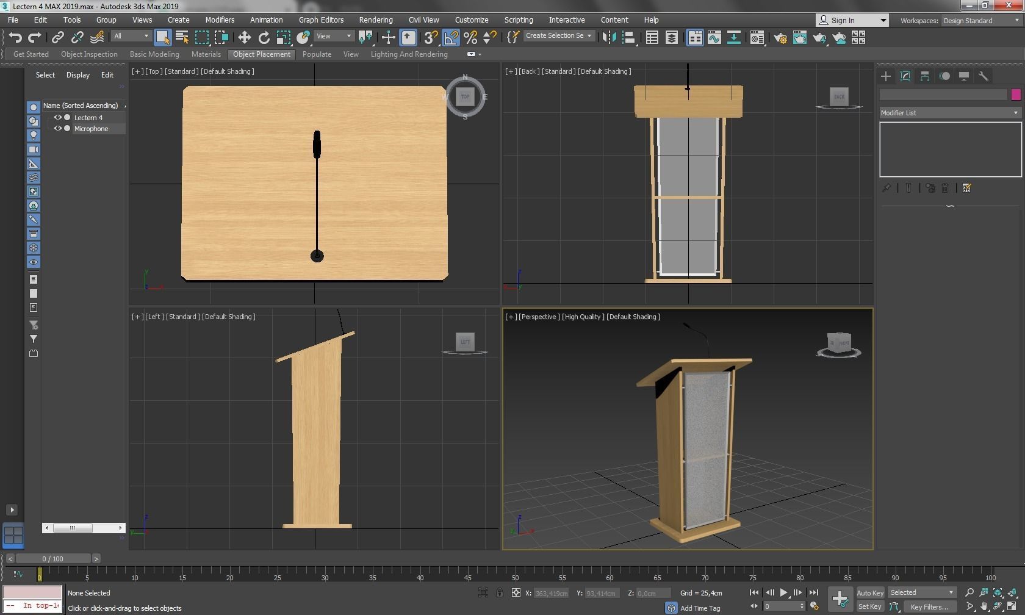Open the Select menu in Scene Explorer
This screenshot has height=615, width=1025.
45,75
